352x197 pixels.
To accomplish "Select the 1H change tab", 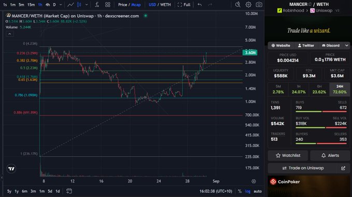I will point(299,89).
